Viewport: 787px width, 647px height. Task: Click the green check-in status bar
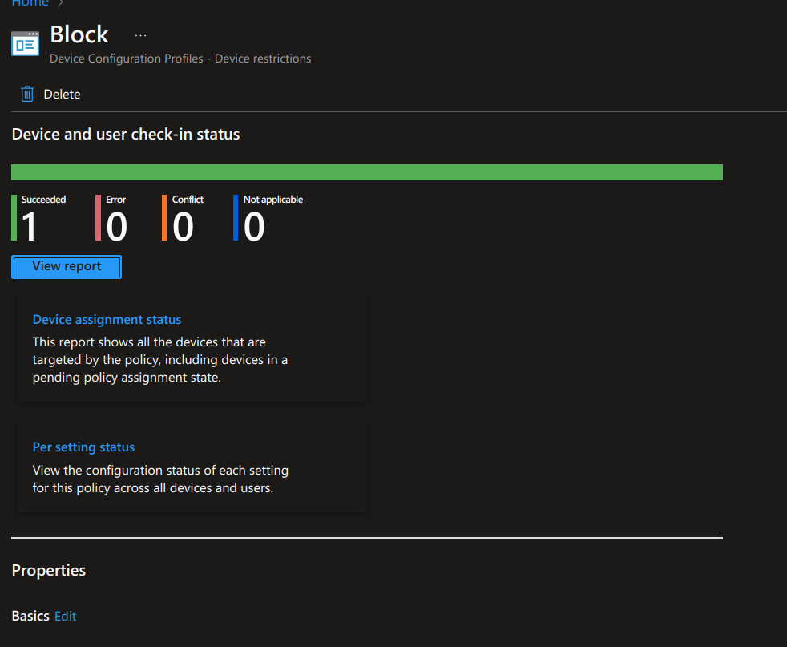tap(367, 172)
